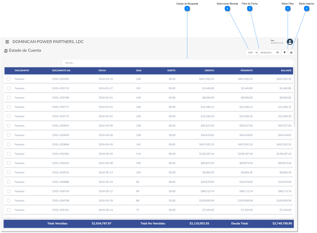Click the DOCUMENTO NO. column header
Viewport: 317px width, 233px height.
tap(61, 71)
